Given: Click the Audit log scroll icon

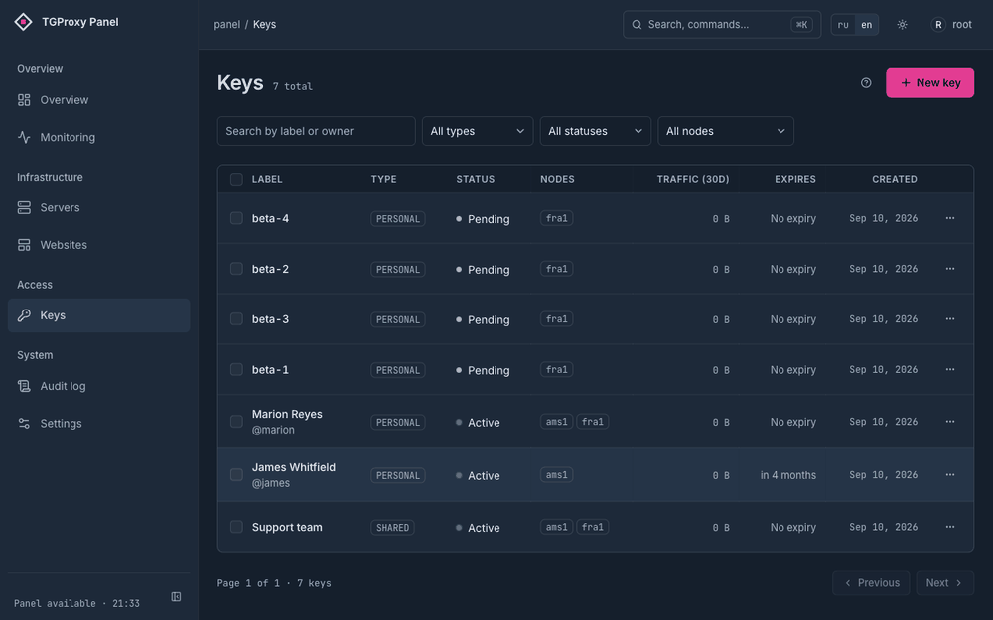Looking at the screenshot, I should coord(24,386).
